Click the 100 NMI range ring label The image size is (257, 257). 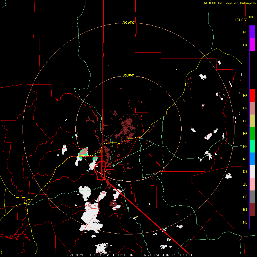[x=128, y=23]
